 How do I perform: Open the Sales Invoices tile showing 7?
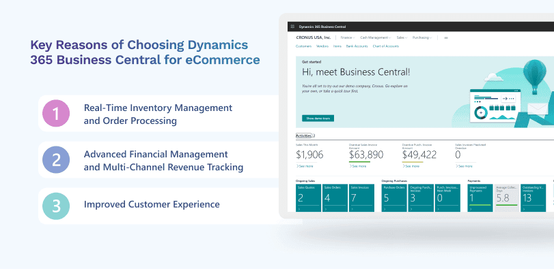[x=362, y=198]
